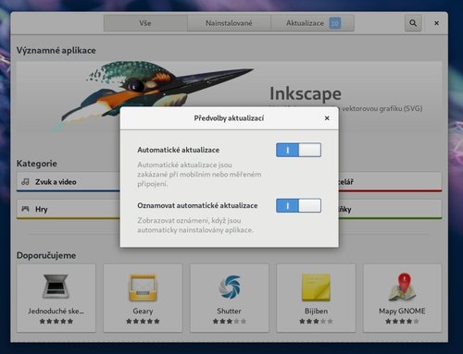Click the Významné aplikace heading
This screenshot has width=463, height=354.
tap(56, 50)
